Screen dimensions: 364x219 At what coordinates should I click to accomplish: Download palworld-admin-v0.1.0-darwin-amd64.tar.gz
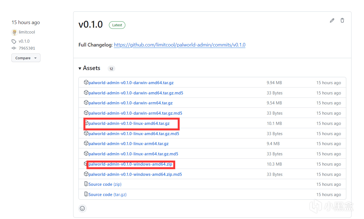131,83
